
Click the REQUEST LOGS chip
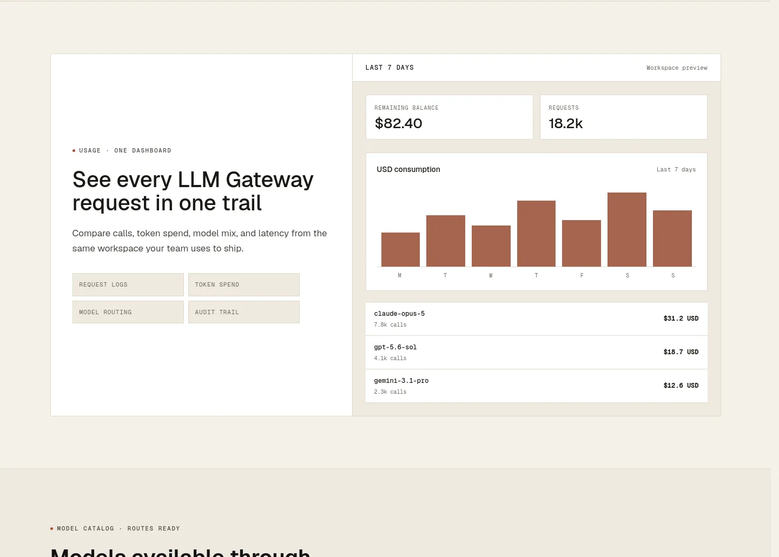click(x=128, y=284)
